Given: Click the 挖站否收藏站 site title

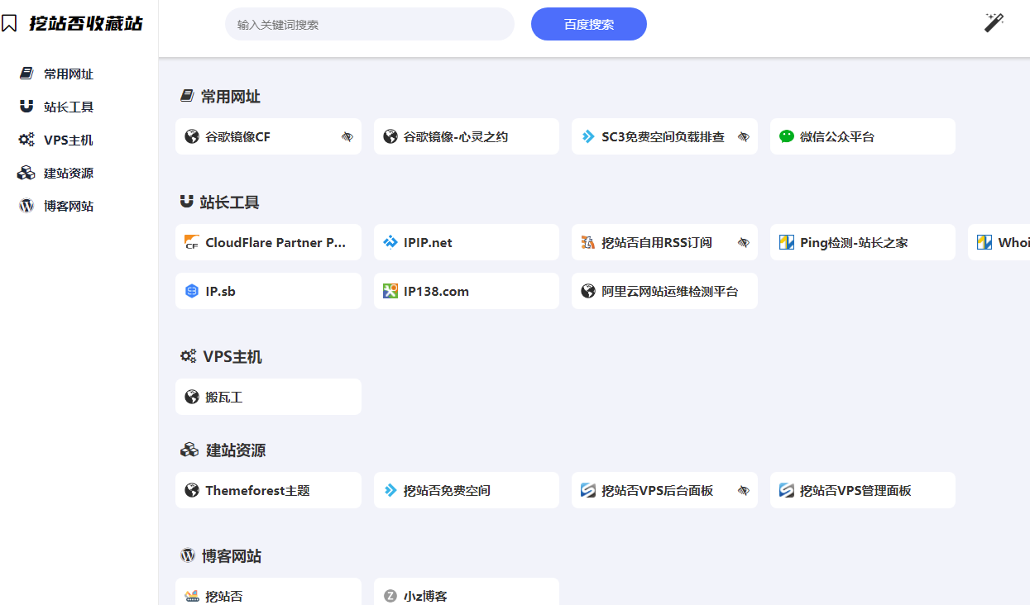Looking at the screenshot, I should click(86, 23).
